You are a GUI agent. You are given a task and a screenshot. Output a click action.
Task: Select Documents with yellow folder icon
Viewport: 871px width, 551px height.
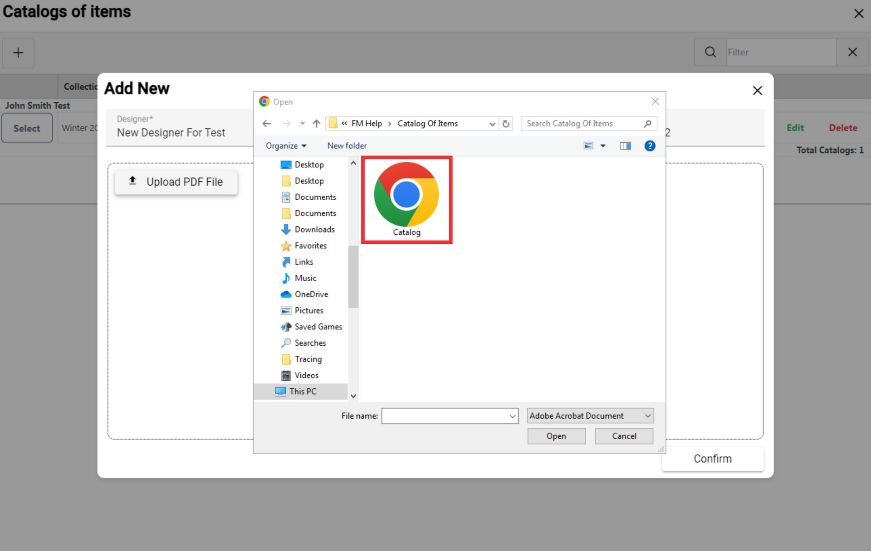pos(308,213)
